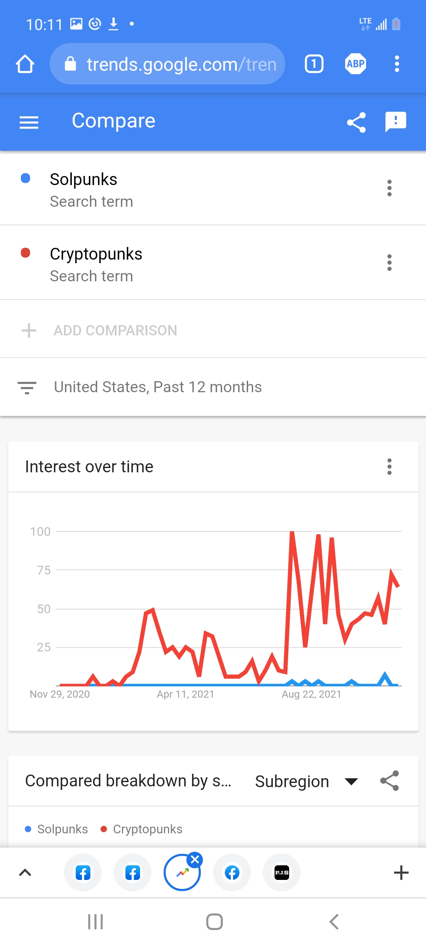Share the Compared breakdown chart
Image resolution: width=426 pixels, height=947 pixels.
point(390,781)
